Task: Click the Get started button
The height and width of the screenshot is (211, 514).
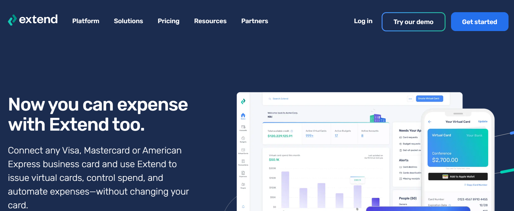Action: click(x=480, y=22)
